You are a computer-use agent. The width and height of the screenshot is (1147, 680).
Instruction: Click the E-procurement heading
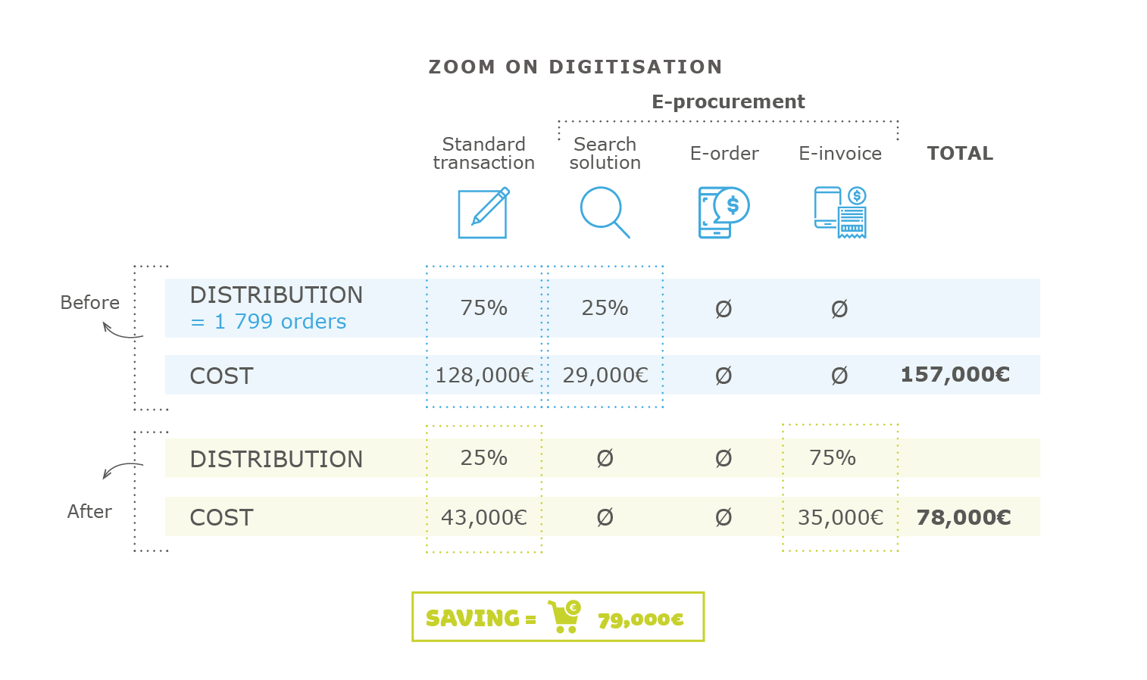click(728, 101)
